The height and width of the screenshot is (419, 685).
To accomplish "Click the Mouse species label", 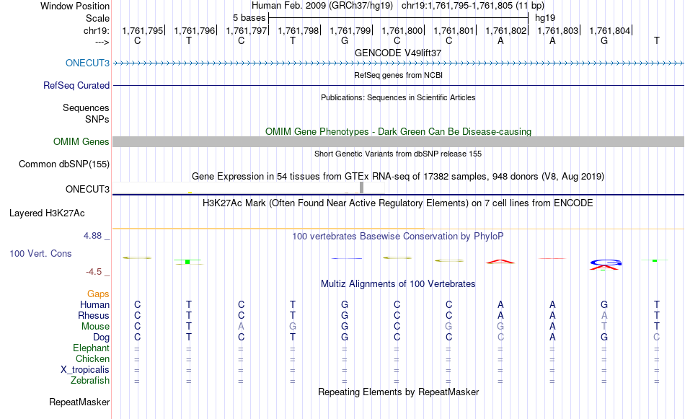I will click(x=95, y=327).
